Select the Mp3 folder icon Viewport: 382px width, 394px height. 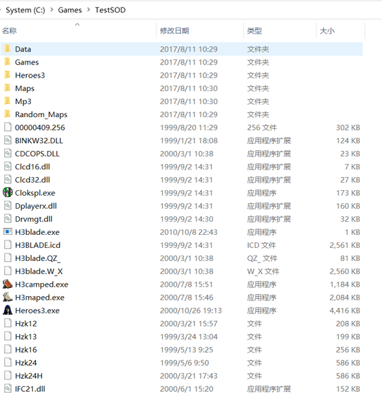[8, 101]
